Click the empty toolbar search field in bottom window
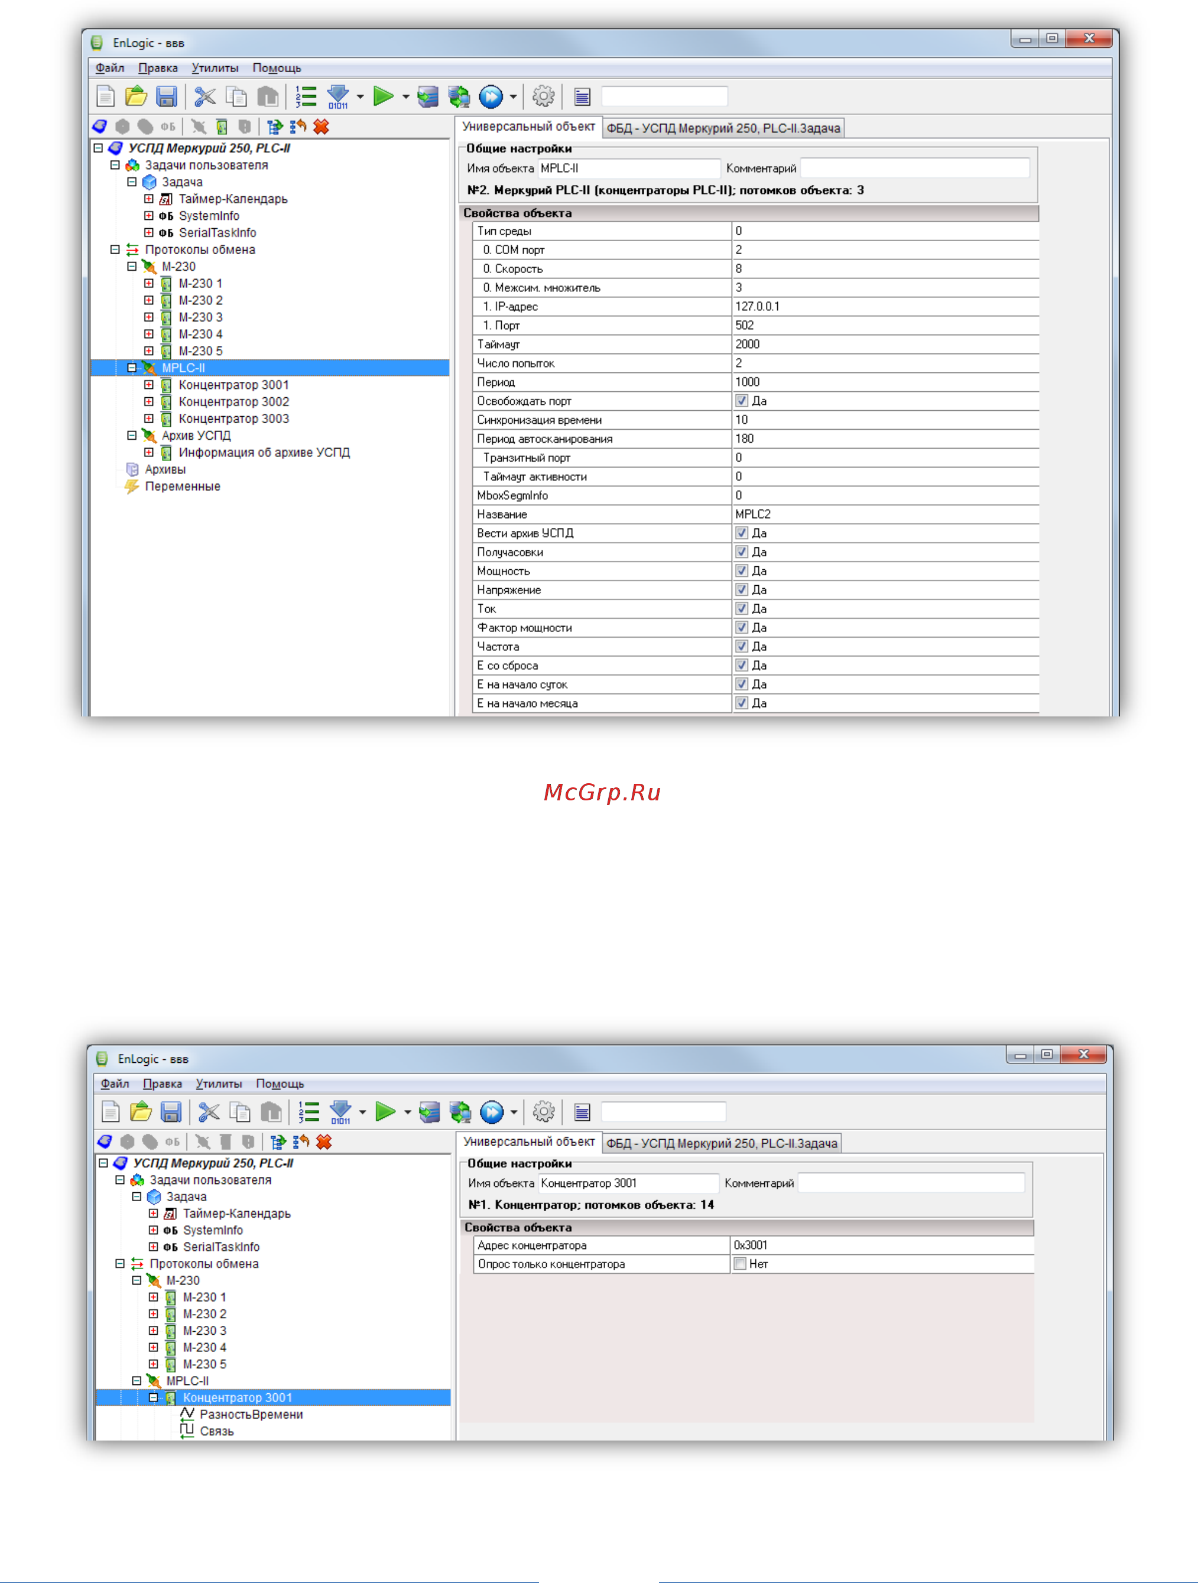 [x=663, y=1111]
